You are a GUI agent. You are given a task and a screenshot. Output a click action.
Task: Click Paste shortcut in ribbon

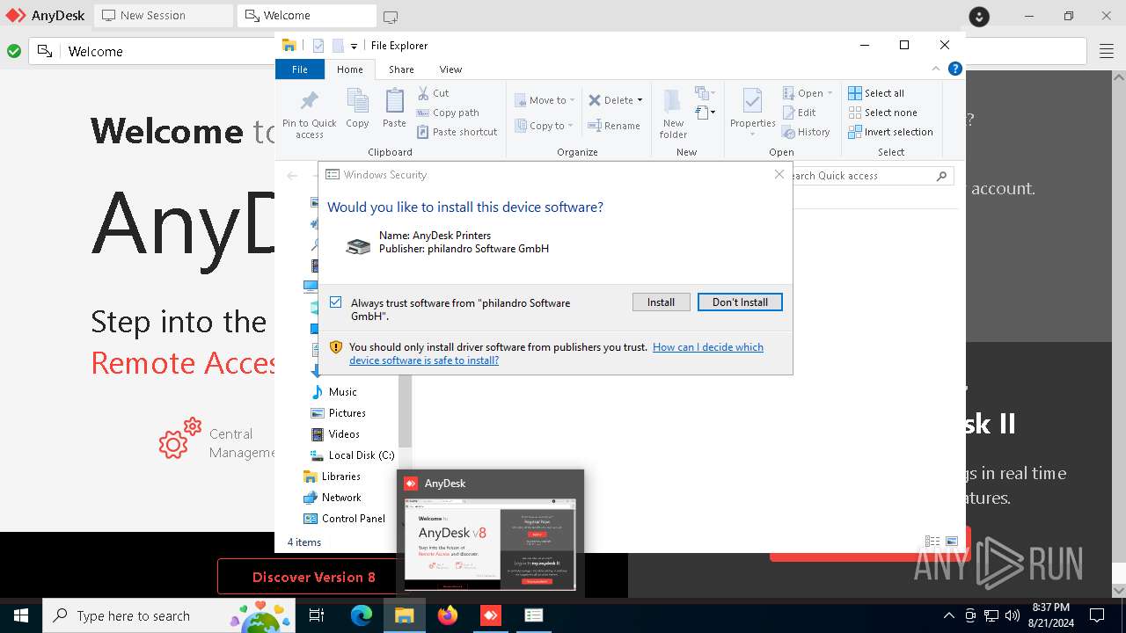(x=457, y=132)
